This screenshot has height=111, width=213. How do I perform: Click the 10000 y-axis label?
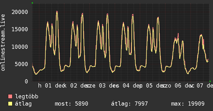tap(20, 47)
